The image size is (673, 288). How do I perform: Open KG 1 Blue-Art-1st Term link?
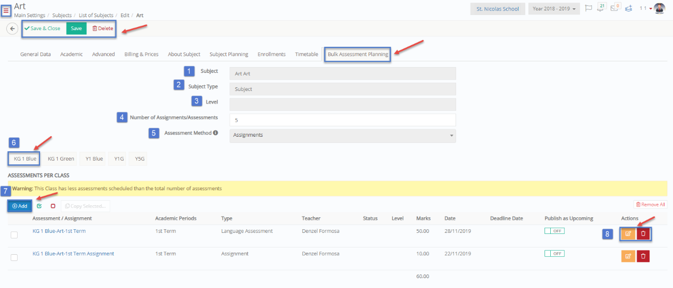point(59,231)
